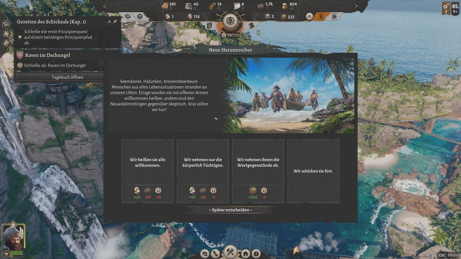Open the logbook icon in the top bar

(x=128, y=17)
